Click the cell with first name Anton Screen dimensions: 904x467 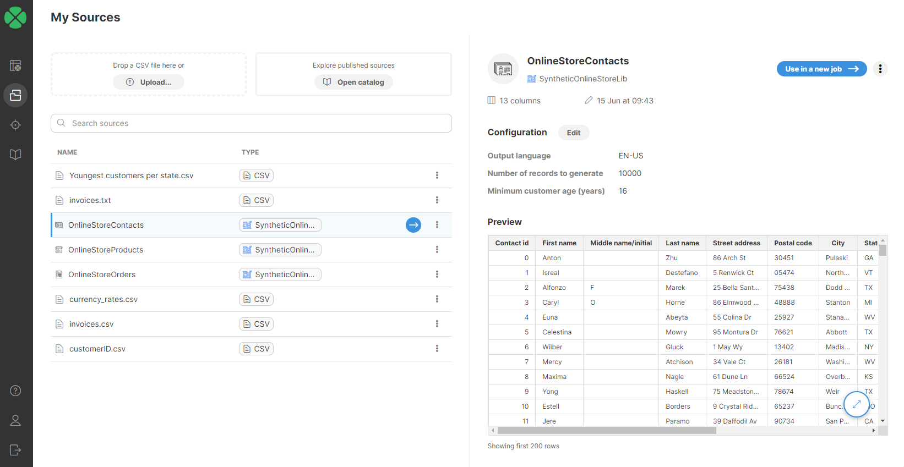point(559,258)
